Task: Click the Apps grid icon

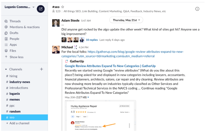Action: click(6, 45)
